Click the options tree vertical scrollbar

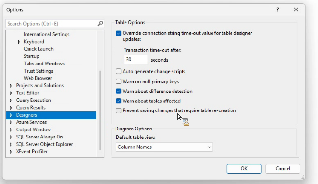(100, 110)
